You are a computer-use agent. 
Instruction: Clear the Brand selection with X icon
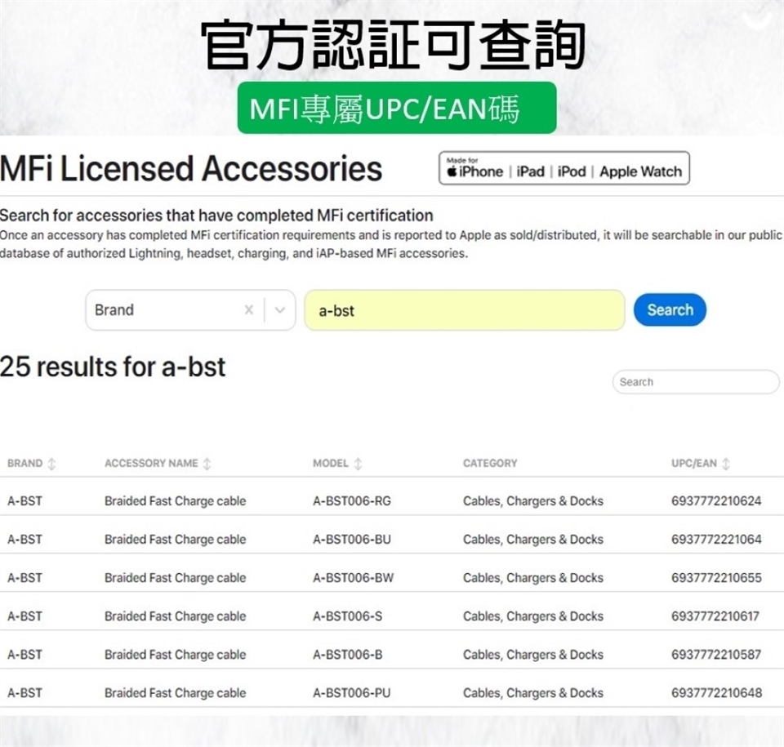pyautogui.click(x=249, y=310)
